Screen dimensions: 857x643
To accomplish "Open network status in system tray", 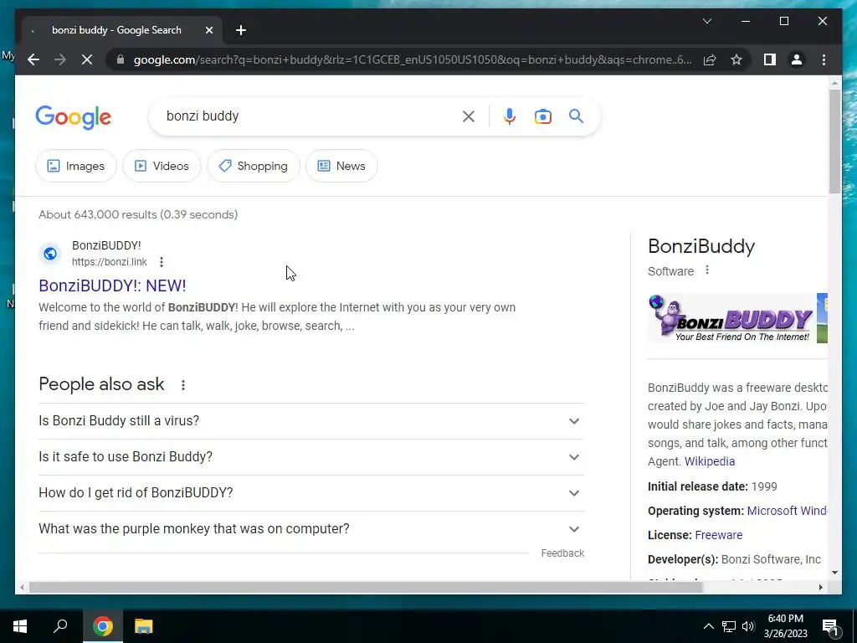I will point(729,626).
